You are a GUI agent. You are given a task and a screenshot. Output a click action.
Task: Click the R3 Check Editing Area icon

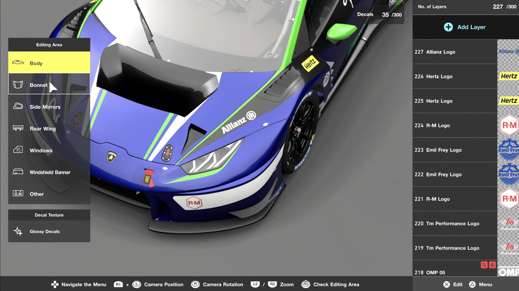(306, 284)
